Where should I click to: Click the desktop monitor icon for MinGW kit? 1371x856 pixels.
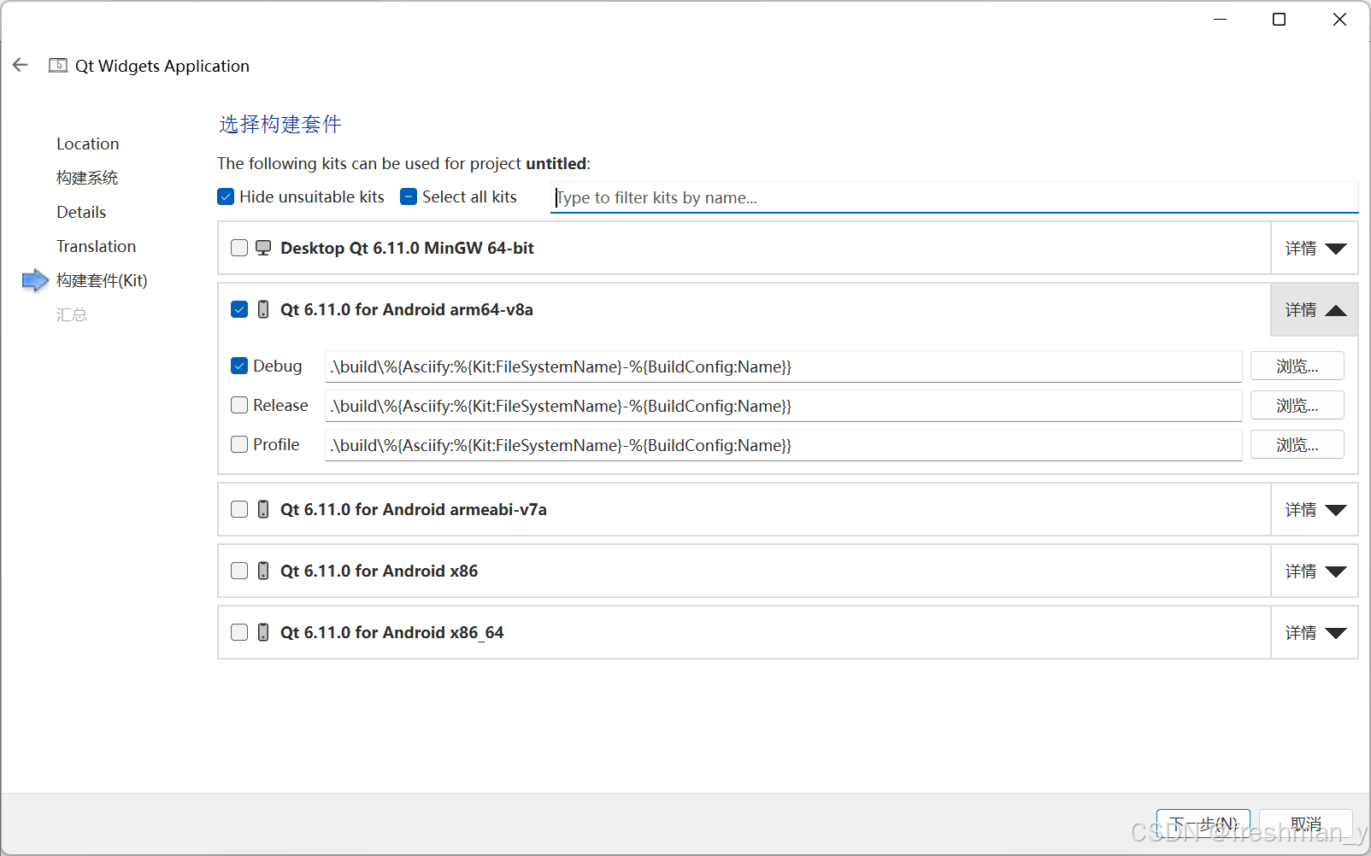(263, 248)
